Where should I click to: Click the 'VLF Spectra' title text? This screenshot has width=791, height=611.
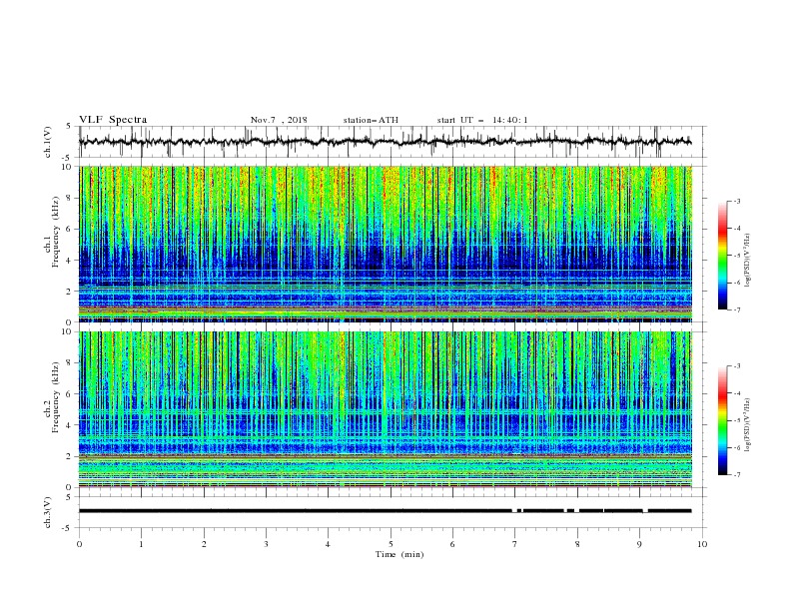(113, 120)
